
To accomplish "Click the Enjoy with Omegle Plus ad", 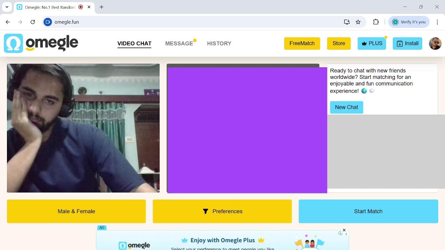I will [222, 240].
